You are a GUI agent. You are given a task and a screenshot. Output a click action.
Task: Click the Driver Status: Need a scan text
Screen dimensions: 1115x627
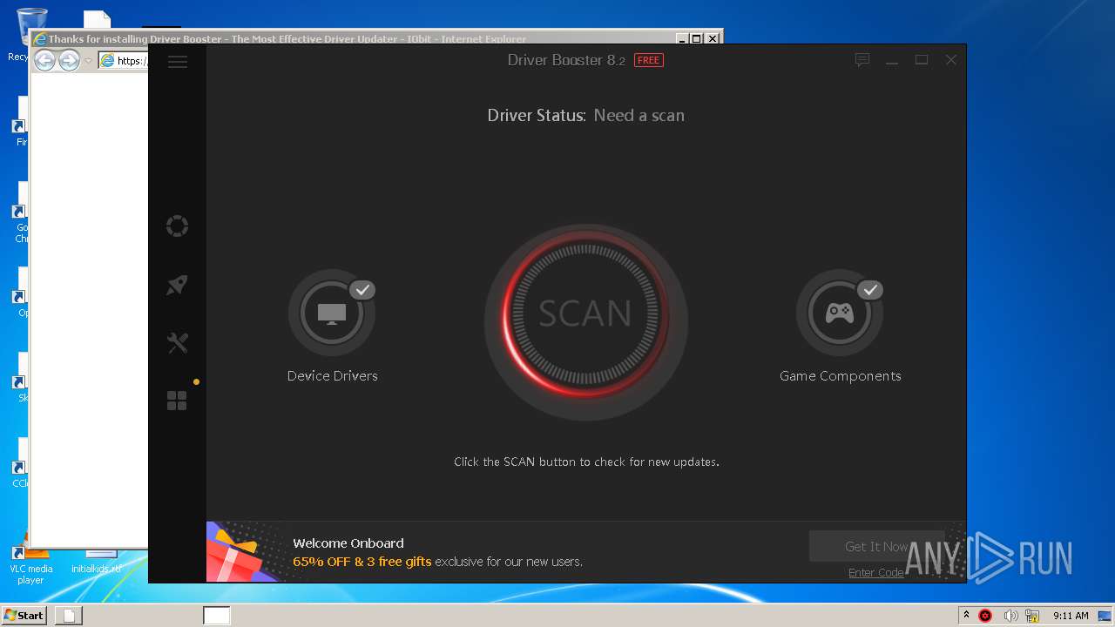coord(585,115)
